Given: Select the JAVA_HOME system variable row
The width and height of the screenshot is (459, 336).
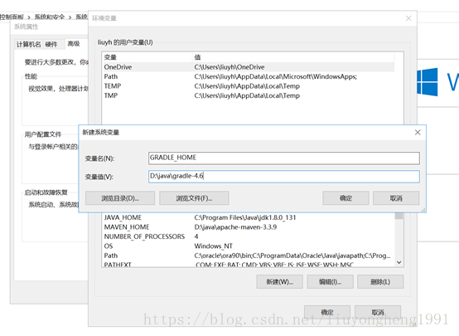Looking at the screenshot, I should coord(249,217).
